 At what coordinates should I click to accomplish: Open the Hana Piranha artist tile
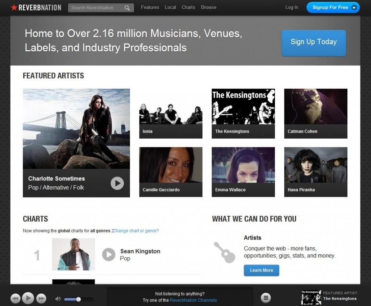tap(316, 172)
